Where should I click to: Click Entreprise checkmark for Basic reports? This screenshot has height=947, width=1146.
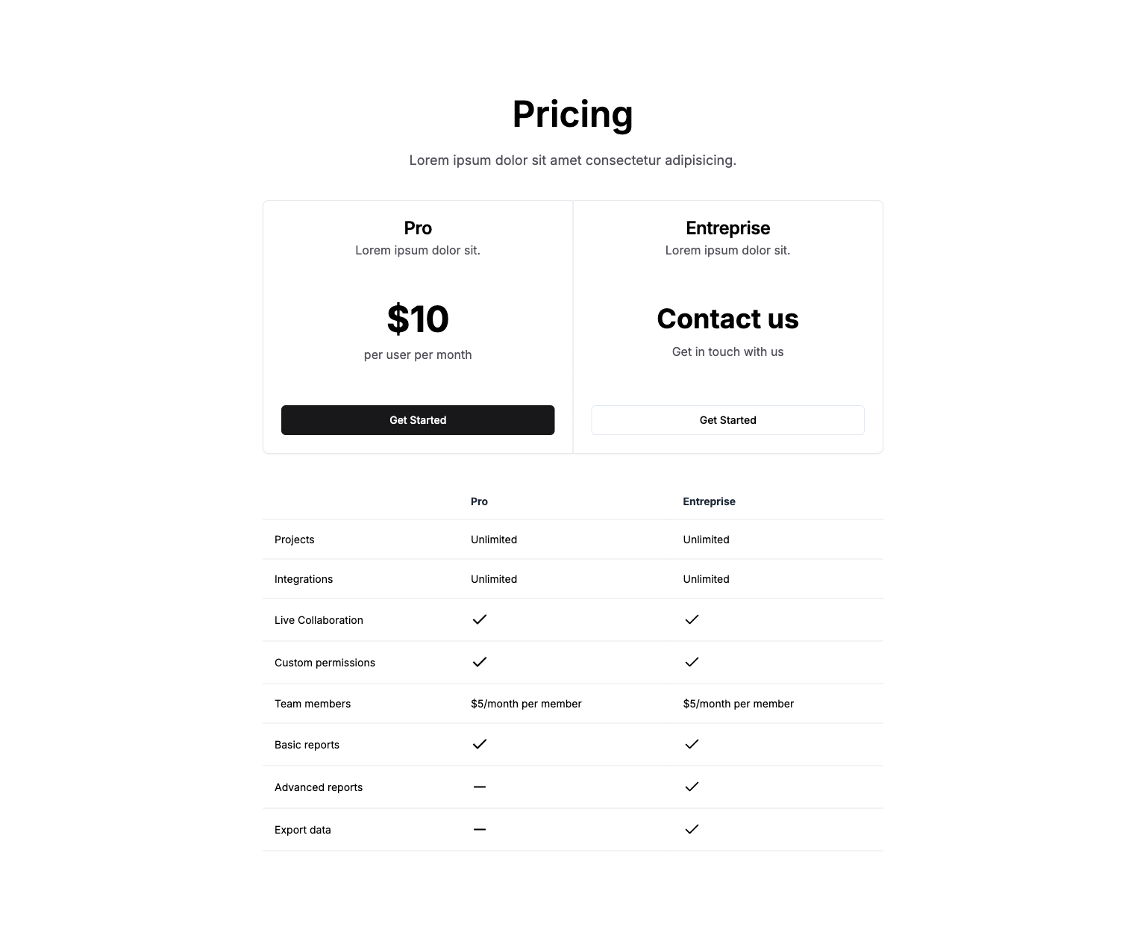tap(692, 744)
